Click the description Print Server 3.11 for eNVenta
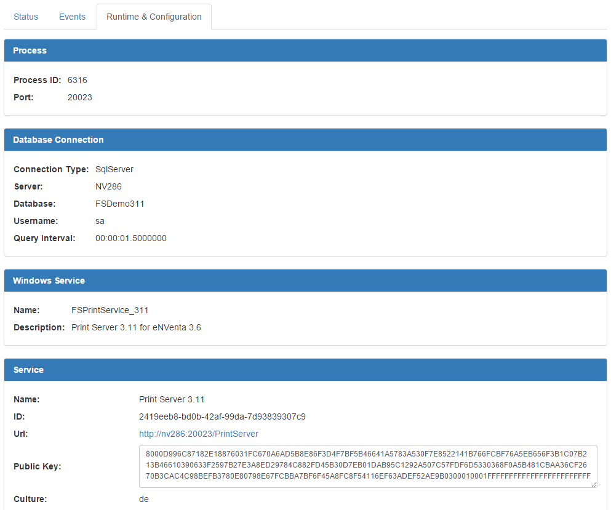The image size is (611, 510). click(x=136, y=327)
